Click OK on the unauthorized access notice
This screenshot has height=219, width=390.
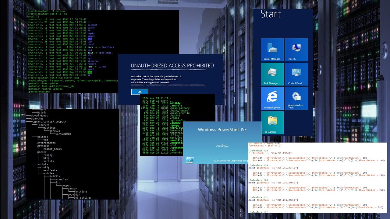point(140,92)
